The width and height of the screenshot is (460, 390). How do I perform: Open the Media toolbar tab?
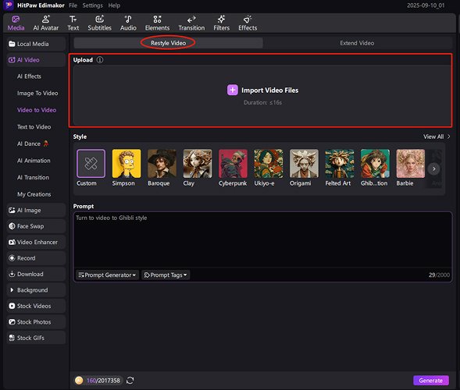click(16, 23)
